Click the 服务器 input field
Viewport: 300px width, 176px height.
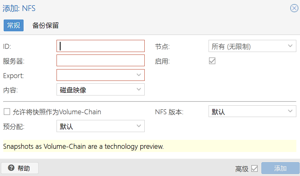tap(100, 61)
